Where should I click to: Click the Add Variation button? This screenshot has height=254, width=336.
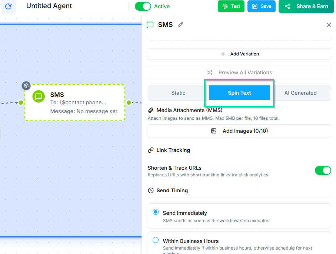(239, 54)
